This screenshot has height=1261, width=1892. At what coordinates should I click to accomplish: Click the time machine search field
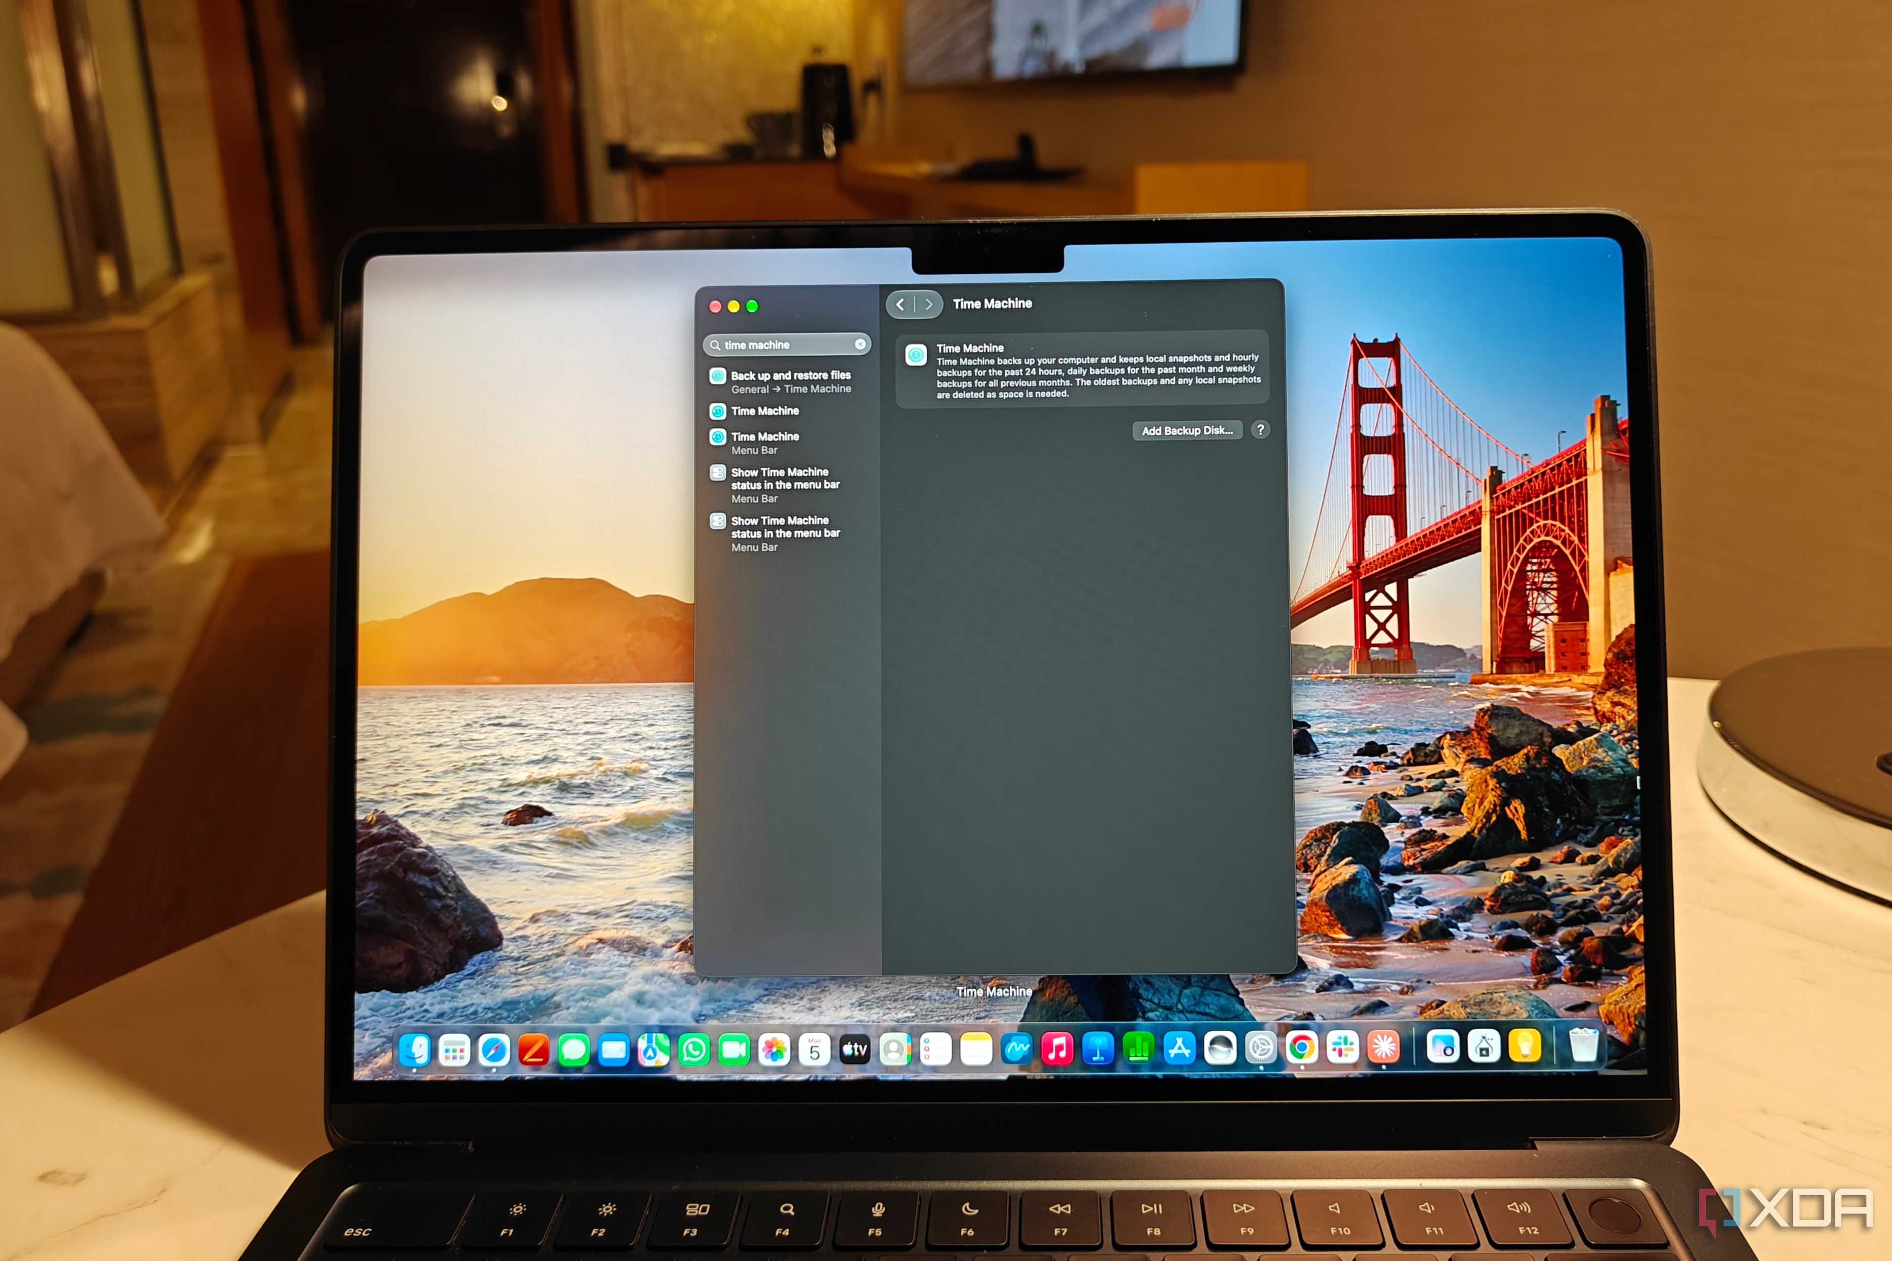coord(787,344)
